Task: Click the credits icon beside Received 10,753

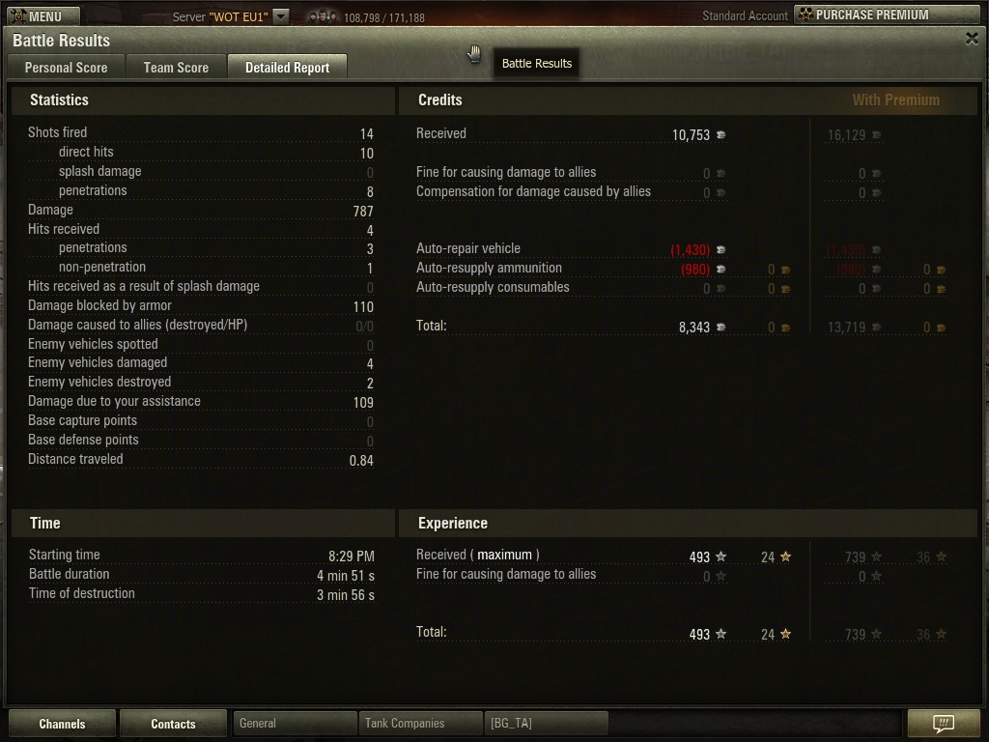Action: 721,135
